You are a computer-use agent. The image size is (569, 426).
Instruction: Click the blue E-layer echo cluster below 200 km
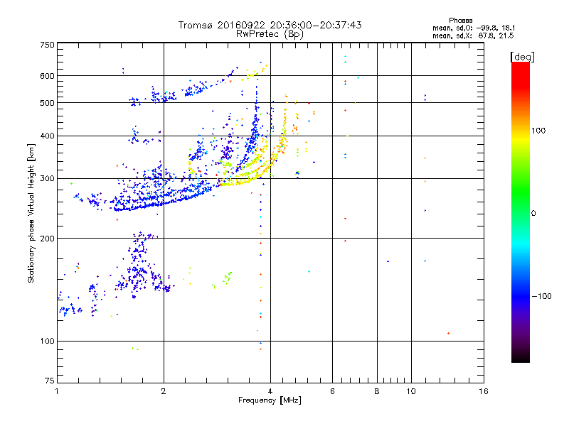coord(138,268)
